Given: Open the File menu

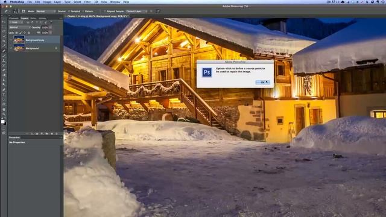Looking at the screenshot, I should [30, 2].
